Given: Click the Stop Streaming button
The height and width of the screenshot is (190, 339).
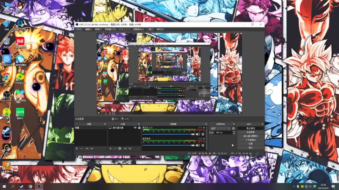Looking at the screenshot, I should point(250,128).
